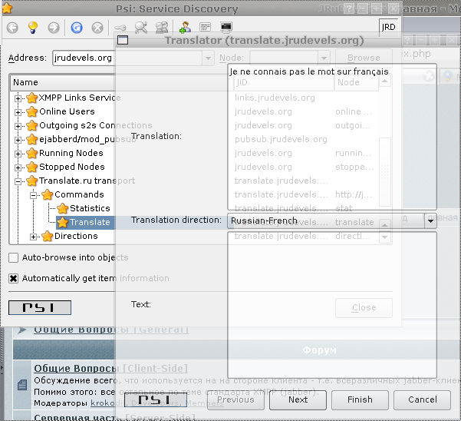The height and width of the screenshot is (421, 461).
Task: Select the Running Nodes tree item
Action: click(71, 153)
